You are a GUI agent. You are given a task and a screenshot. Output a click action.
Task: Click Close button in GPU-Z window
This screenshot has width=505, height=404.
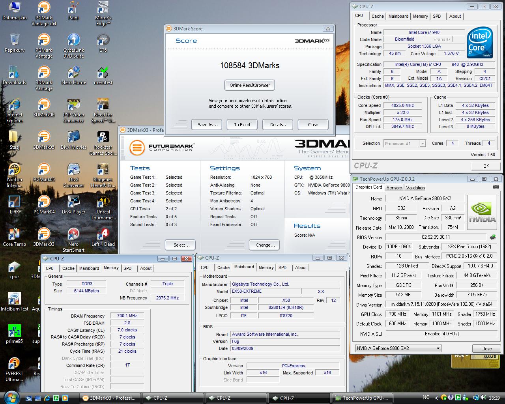coord(486,349)
